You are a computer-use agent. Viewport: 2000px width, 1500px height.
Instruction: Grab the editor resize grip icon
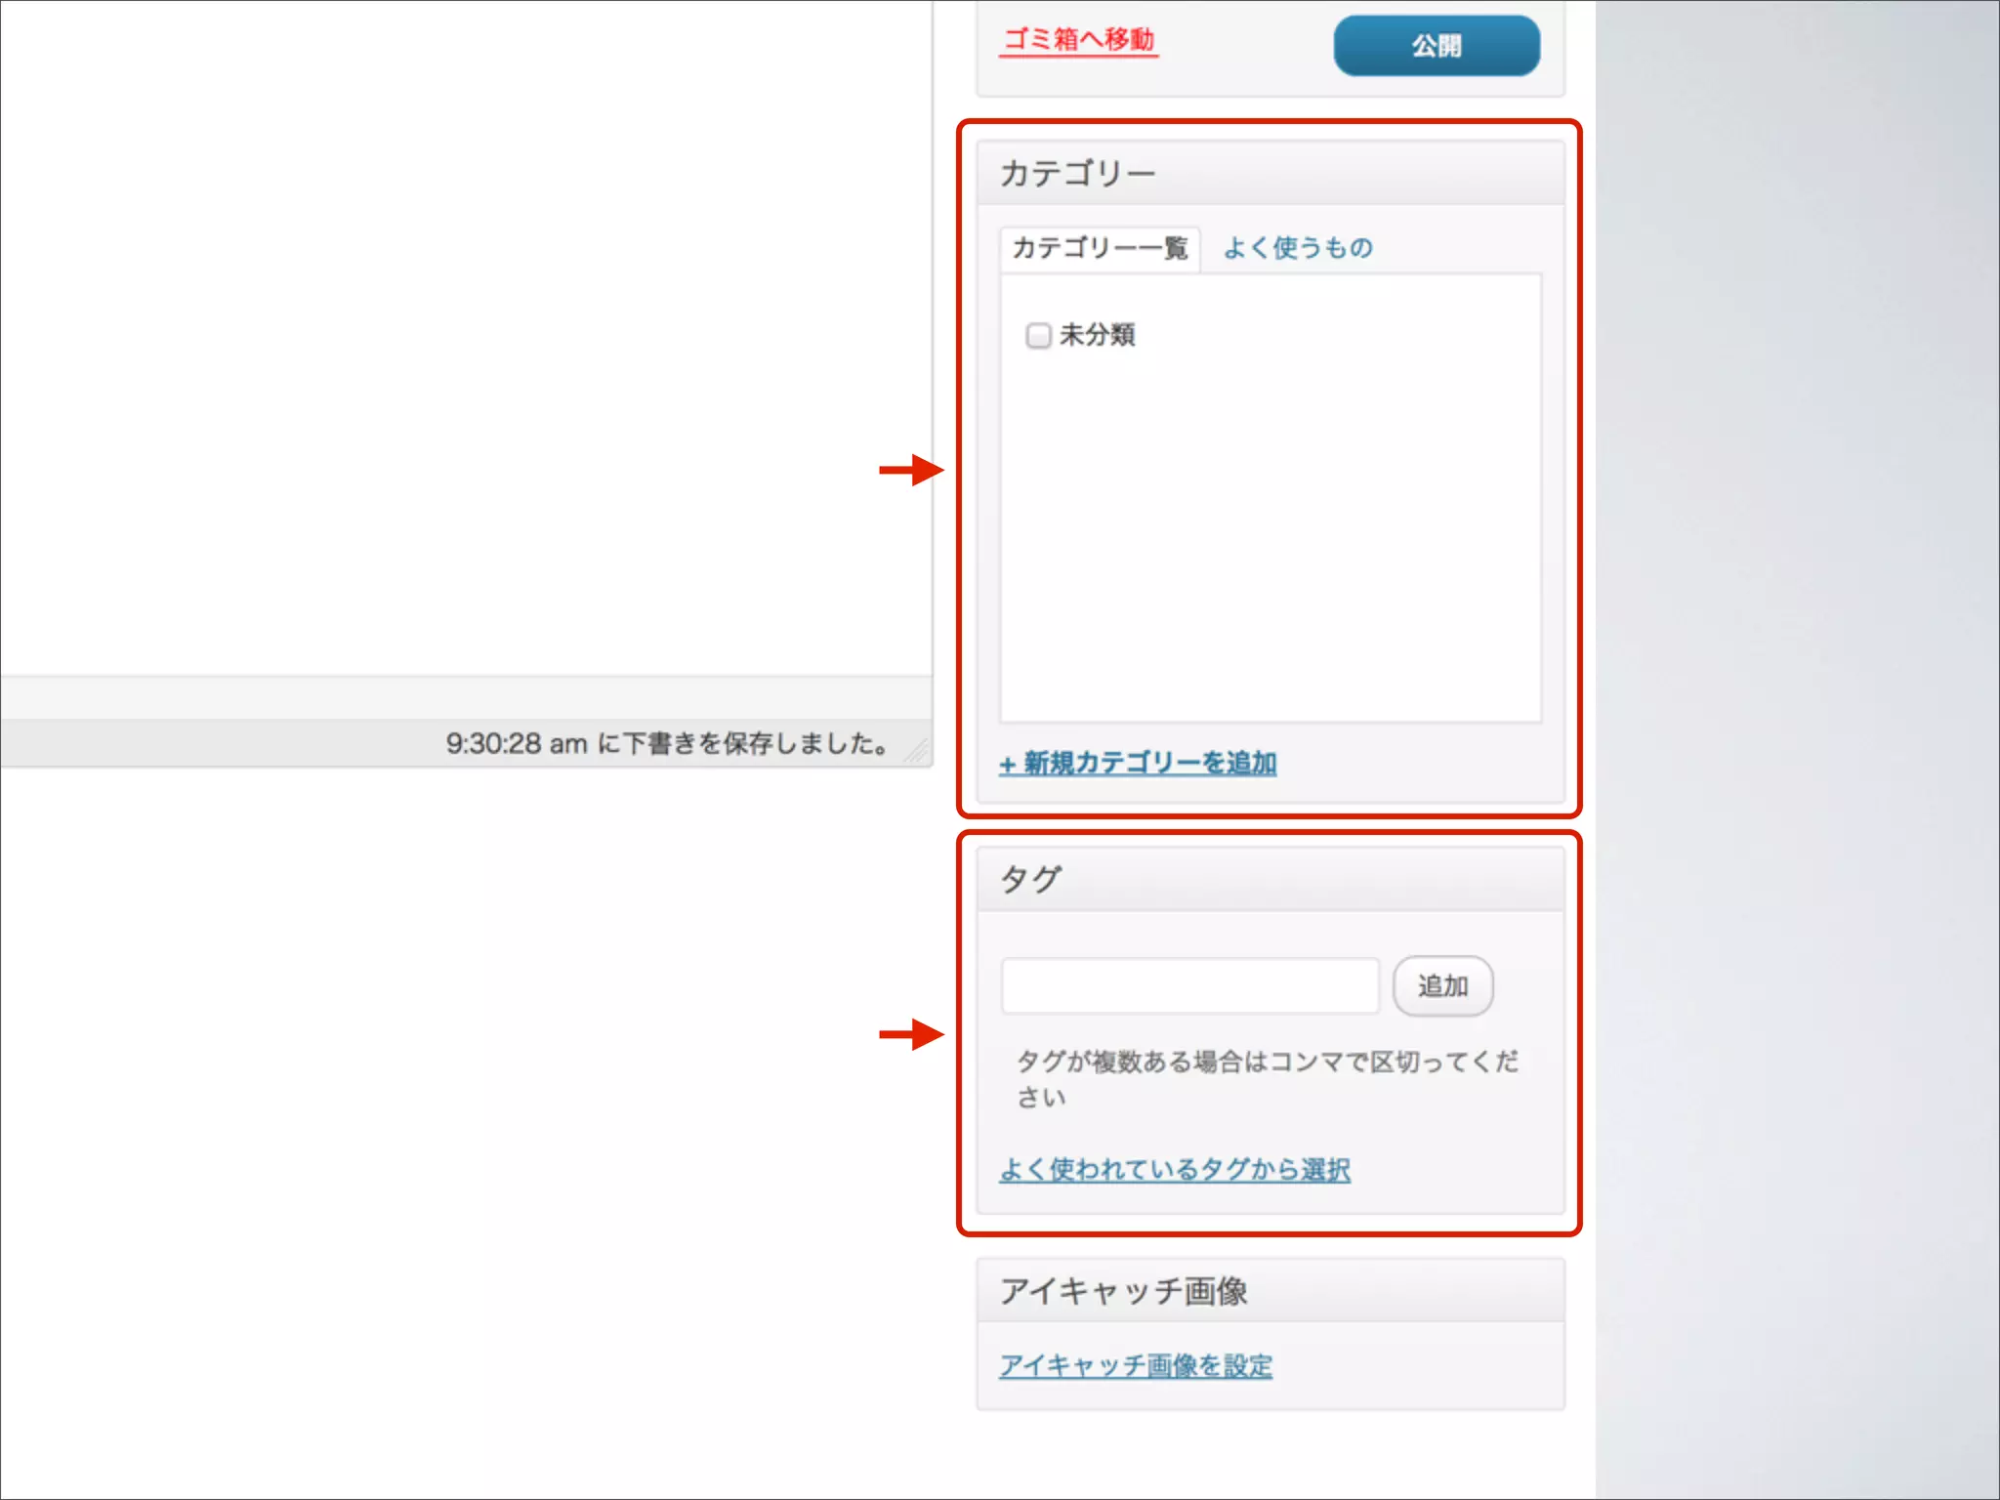tap(917, 751)
